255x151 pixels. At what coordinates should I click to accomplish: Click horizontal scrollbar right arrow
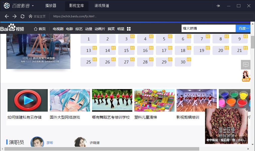click(248, 149)
